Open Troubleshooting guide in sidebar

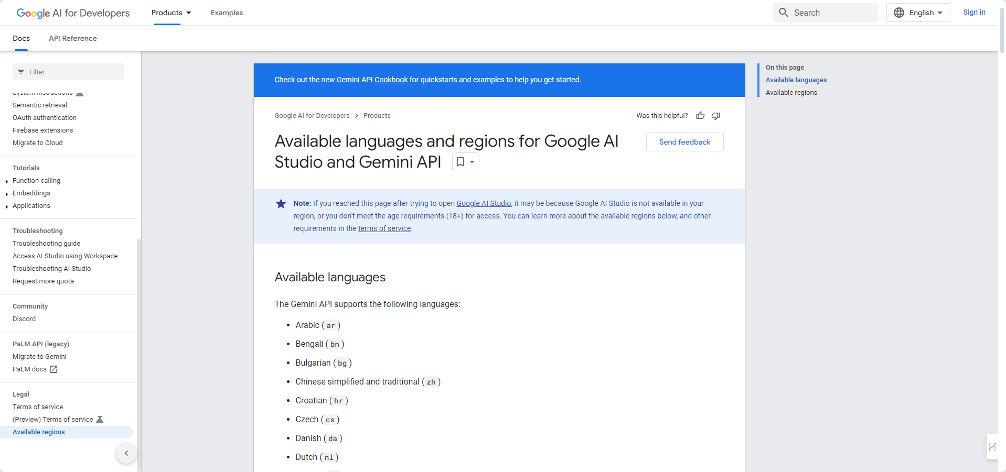pyautogui.click(x=47, y=244)
